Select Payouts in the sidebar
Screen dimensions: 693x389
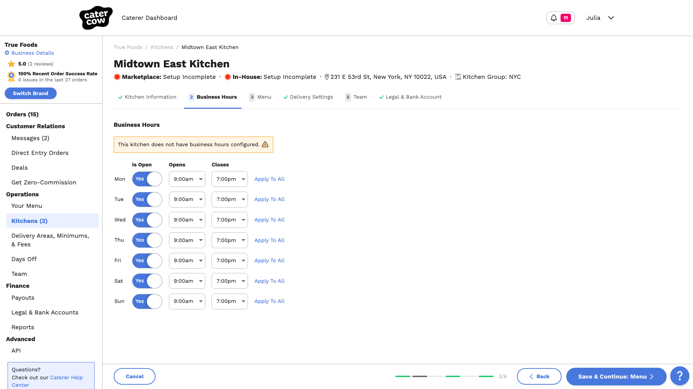coord(23,298)
